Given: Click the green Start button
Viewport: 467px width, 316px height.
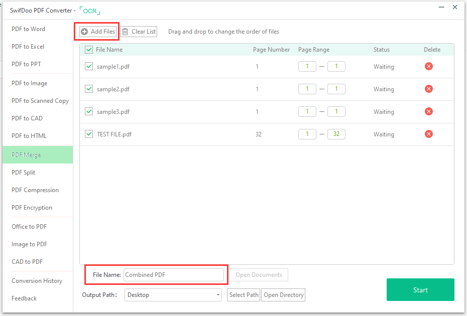Looking at the screenshot, I should coord(420,290).
